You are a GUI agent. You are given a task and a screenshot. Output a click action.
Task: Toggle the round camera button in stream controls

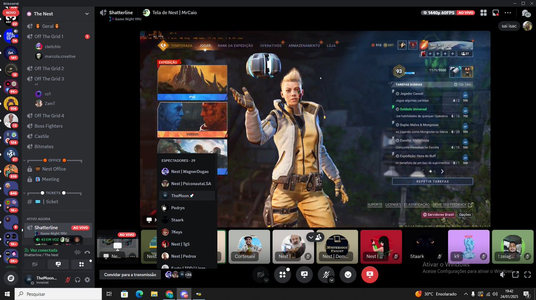coord(260,275)
